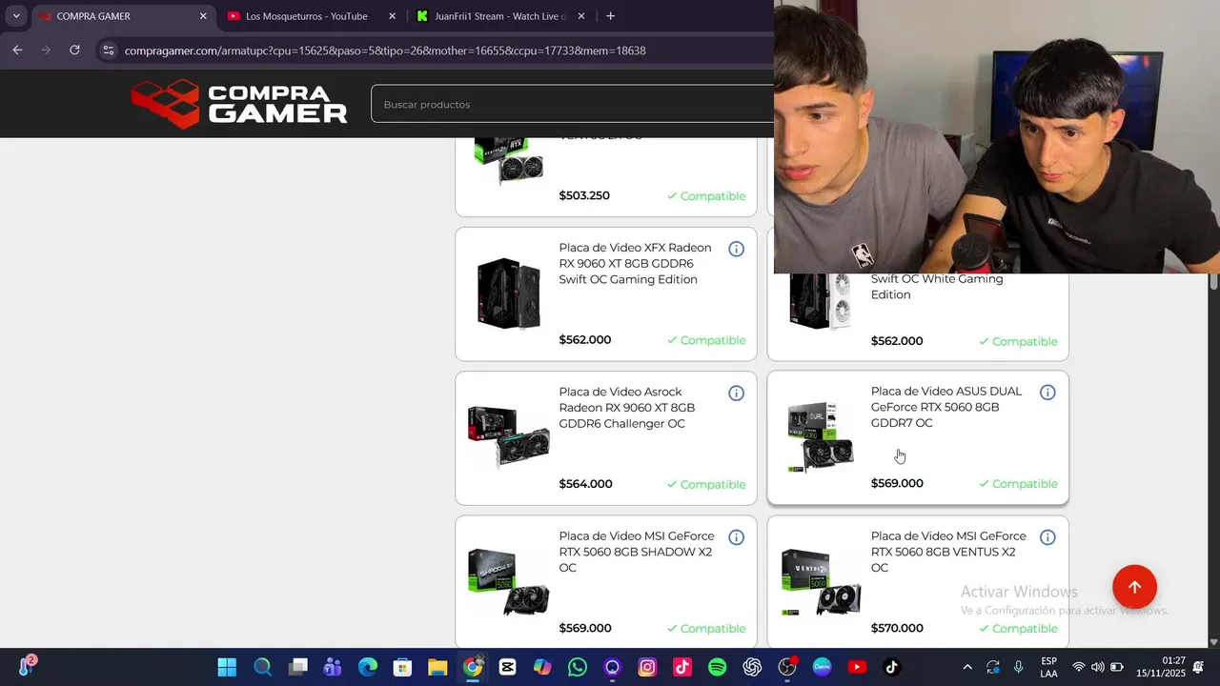The image size is (1220, 686).
Task: Click XFX Radeon black graphics card thumbnail
Action: 508,293
